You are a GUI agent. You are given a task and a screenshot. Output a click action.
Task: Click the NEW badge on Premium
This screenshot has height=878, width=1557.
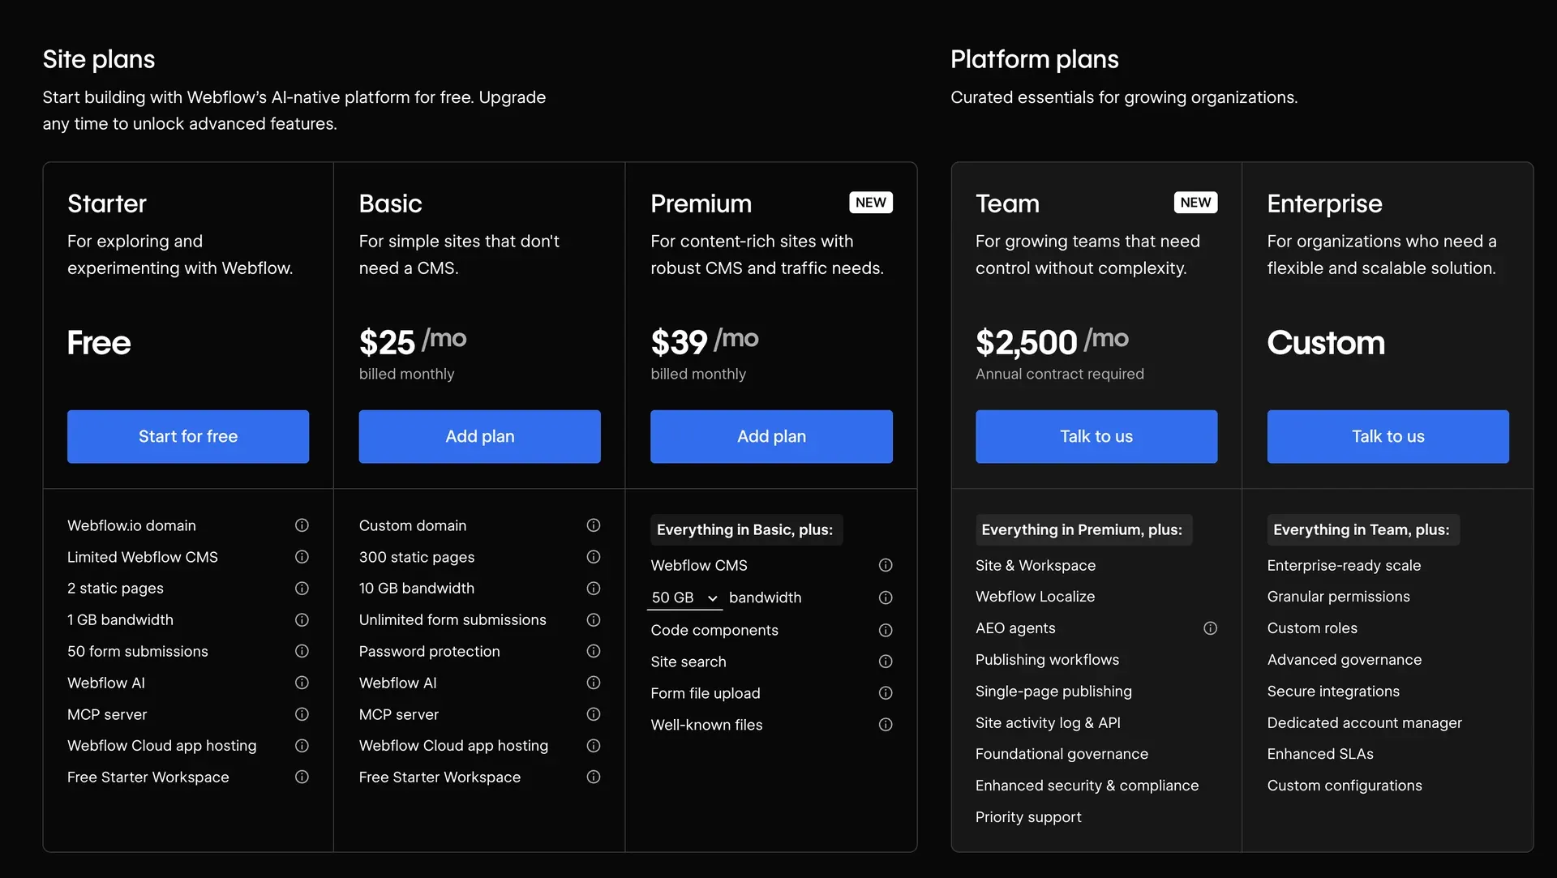(x=871, y=203)
